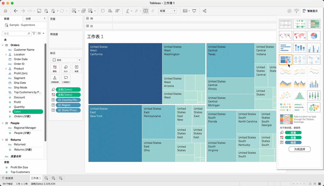Viewport: 324px width, 186px height.
Task: Click the share workbook icon
Action: [204, 11]
